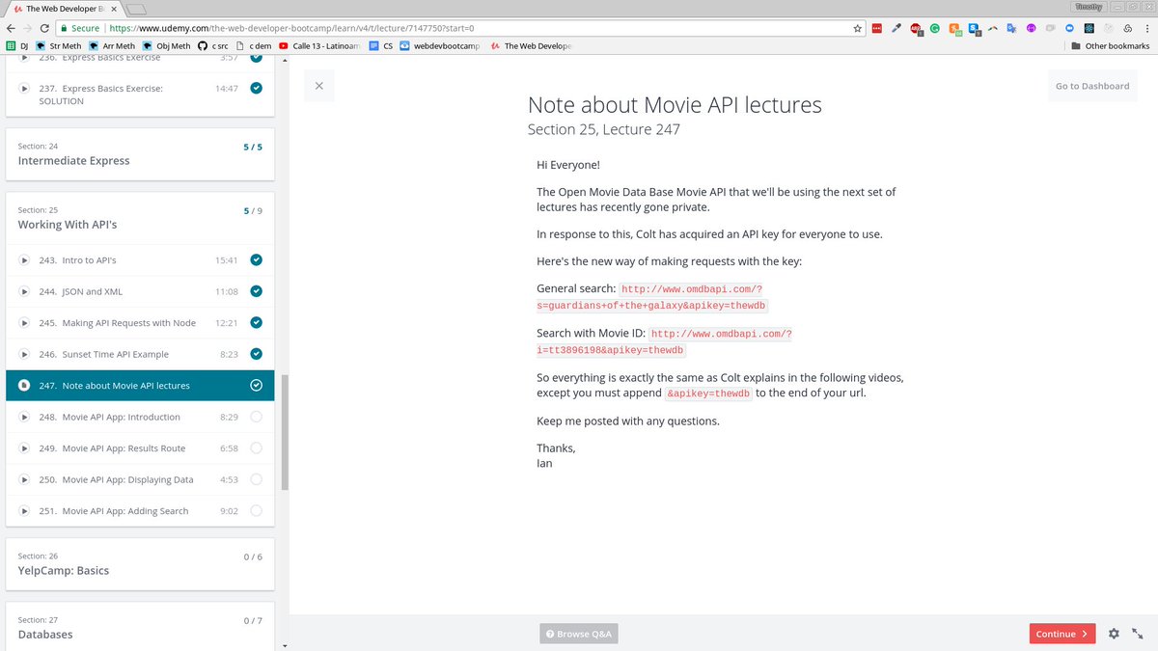Image resolution: width=1158 pixels, height=651 pixels.
Task: Expand Section 27 Databases
Action: click(140, 627)
